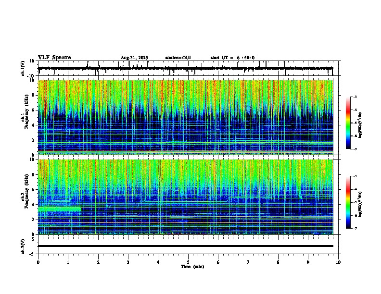Click the ch.3 flat black voltage trace

tap(185, 246)
